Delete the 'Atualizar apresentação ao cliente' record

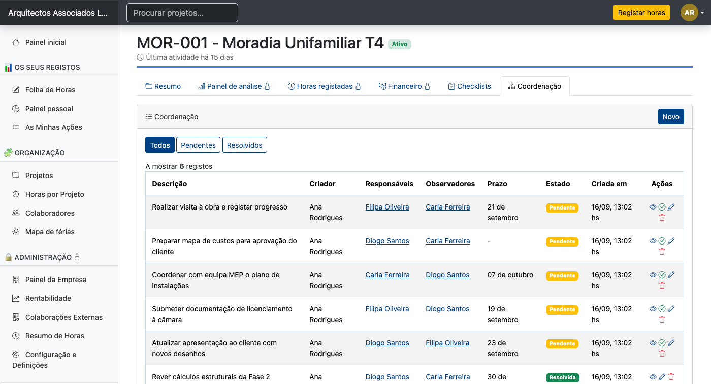coord(662,353)
